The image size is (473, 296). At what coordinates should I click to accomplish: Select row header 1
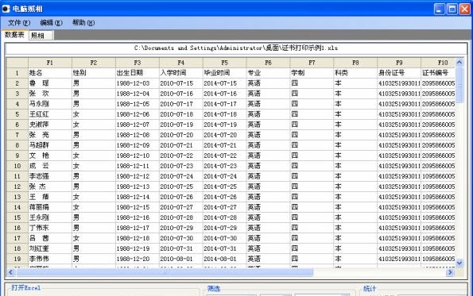click(17, 73)
